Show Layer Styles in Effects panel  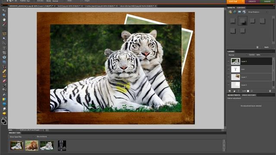(x=235, y=12)
